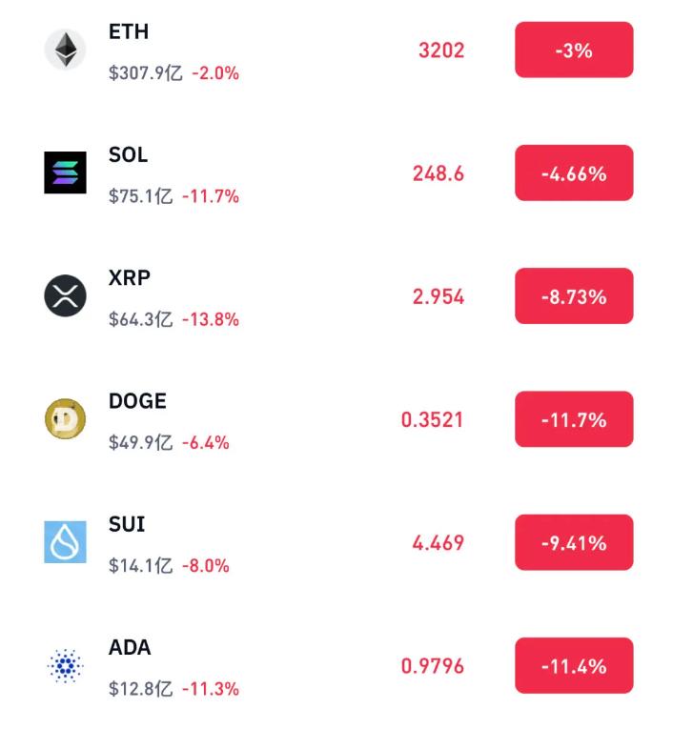Click the Solana logo icon
The width and height of the screenshot is (673, 729).
[65, 172]
